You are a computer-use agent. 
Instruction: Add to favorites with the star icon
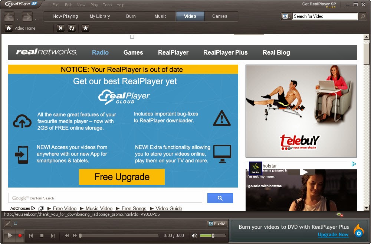coord(85,28)
